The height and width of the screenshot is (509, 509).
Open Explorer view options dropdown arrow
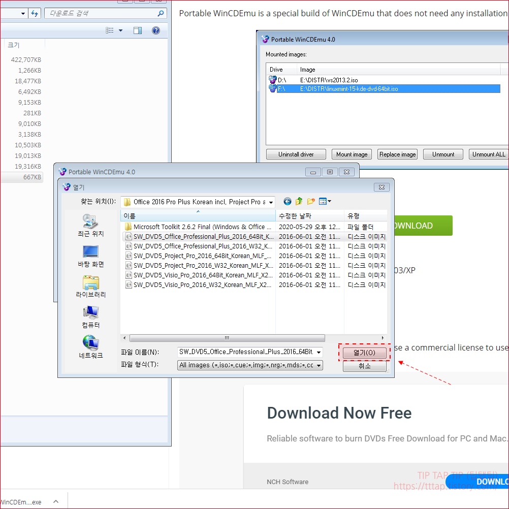[x=121, y=30]
